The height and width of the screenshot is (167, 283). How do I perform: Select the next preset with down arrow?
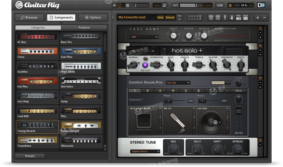point(179,19)
